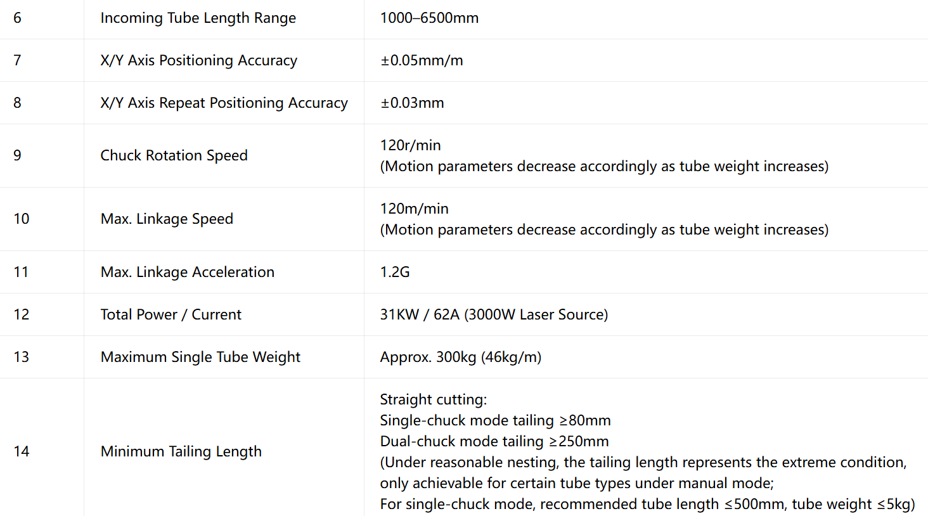Click the Max. Linkage Acceleration label
The width and height of the screenshot is (928, 516).
click(x=187, y=273)
